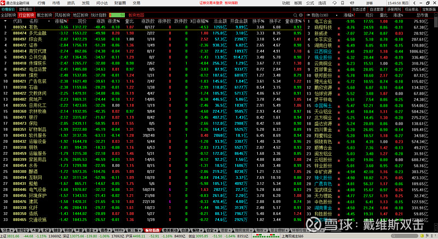The image size is (438, 239).
Task: Click the back arrow in title bar
Action: [414, 3]
